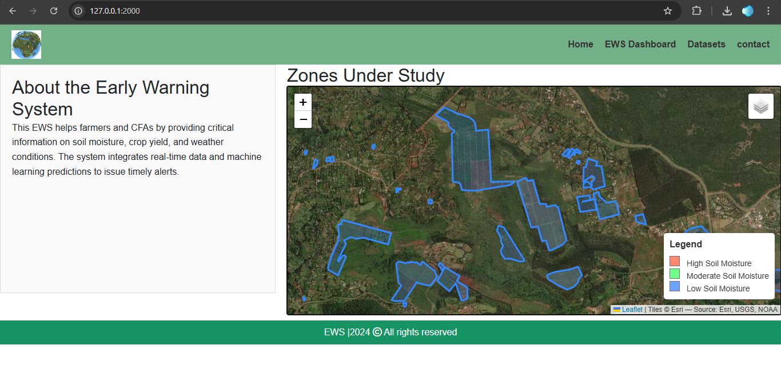Screen dimensions: 781x385
Task: Go to the Home nav link
Action: click(580, 44)
